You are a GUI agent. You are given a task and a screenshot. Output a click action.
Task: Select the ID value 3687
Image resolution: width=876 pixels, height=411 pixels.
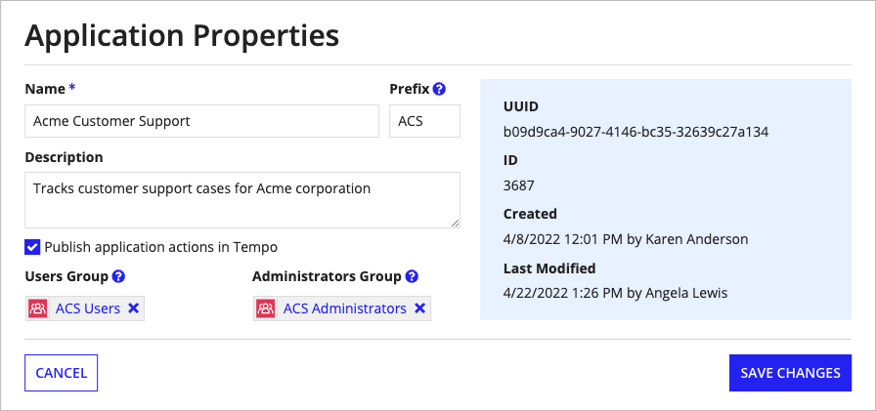tap(518, 185)
